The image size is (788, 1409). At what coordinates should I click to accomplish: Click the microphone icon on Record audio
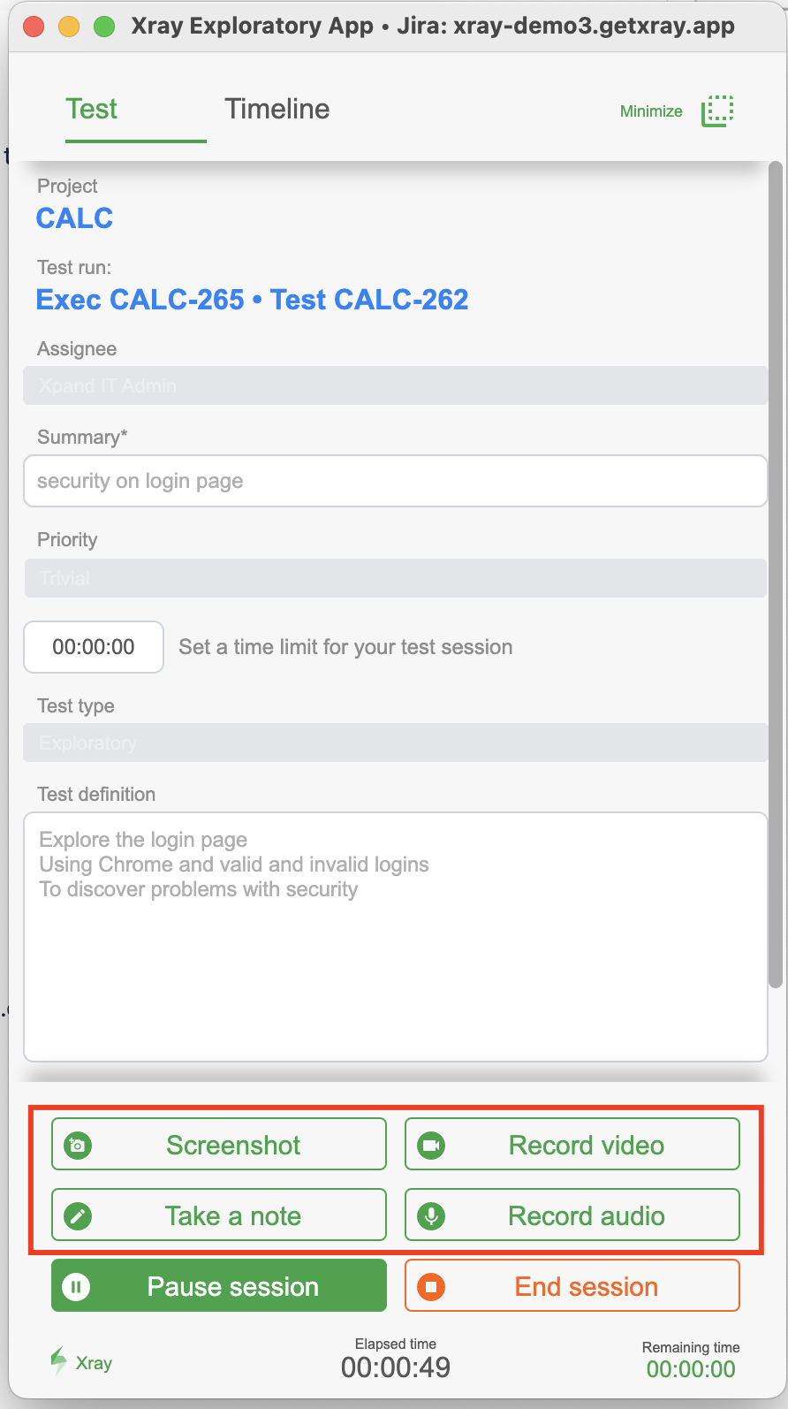pos(431,1216)
